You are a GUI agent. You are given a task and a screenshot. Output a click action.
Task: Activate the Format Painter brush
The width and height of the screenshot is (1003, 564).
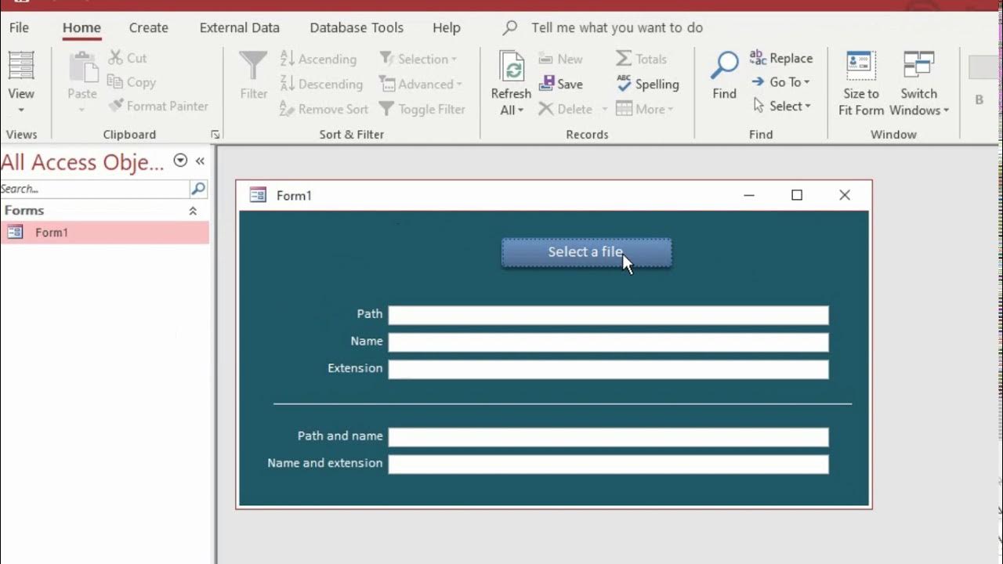point(158,106)
